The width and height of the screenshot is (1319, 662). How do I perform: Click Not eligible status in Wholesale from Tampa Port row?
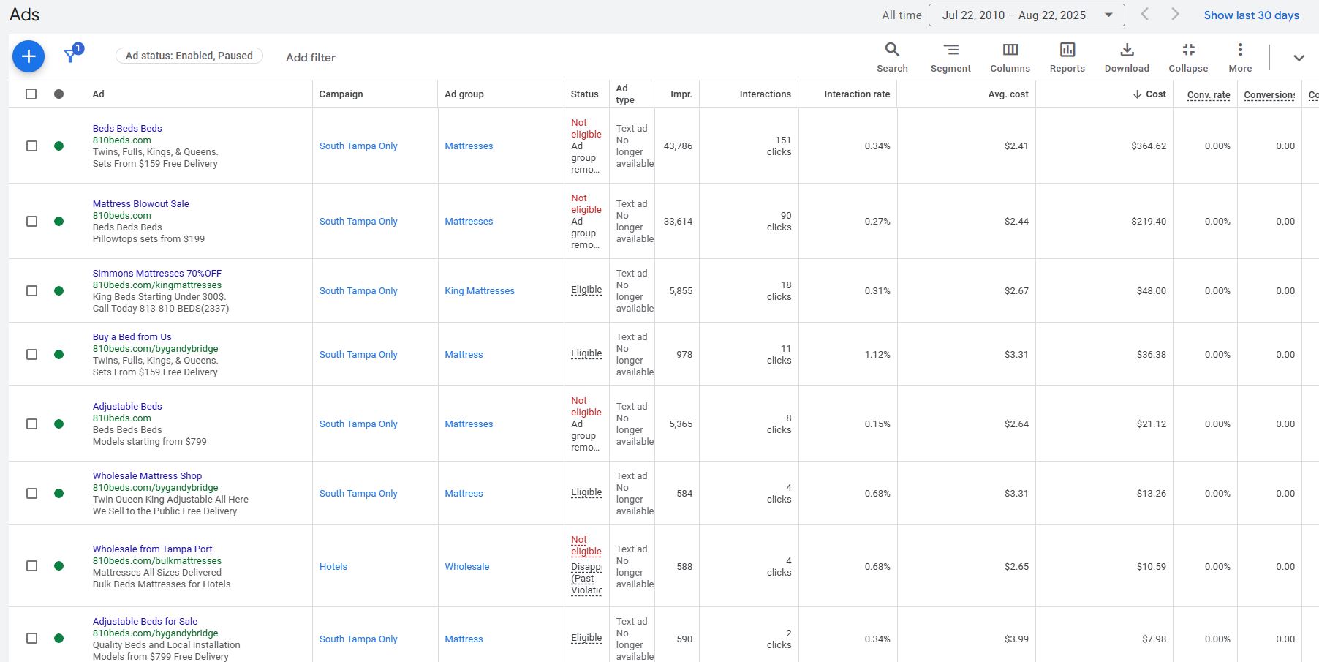pyautogui.click(x=586, y=545)
